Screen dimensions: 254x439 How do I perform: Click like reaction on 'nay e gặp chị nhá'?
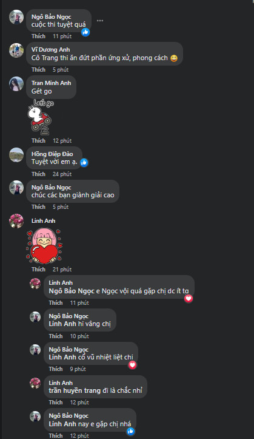point(130,432)
